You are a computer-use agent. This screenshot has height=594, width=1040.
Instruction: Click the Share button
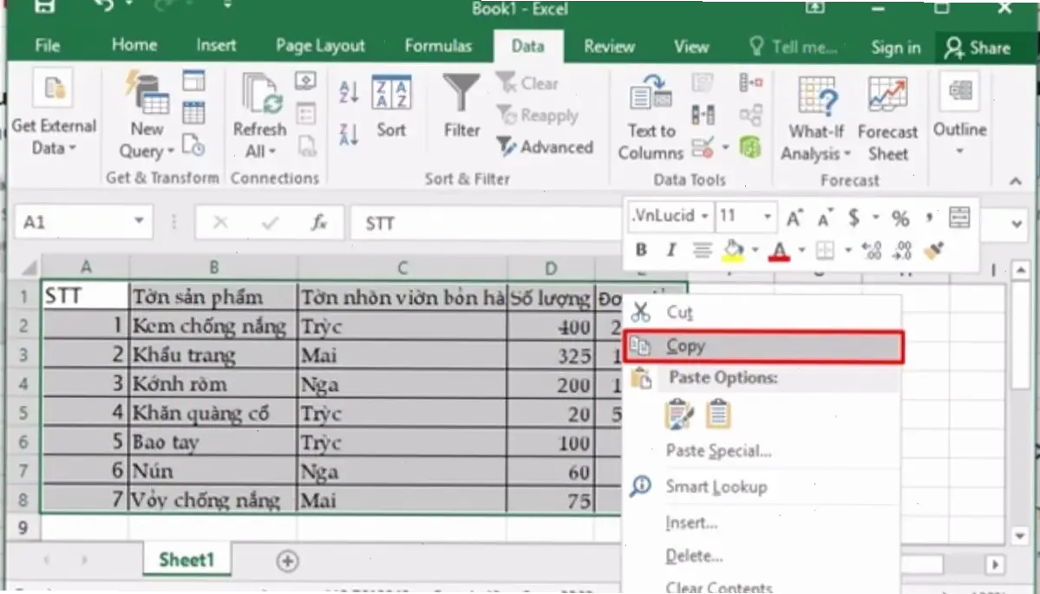(x=978, y=47)
